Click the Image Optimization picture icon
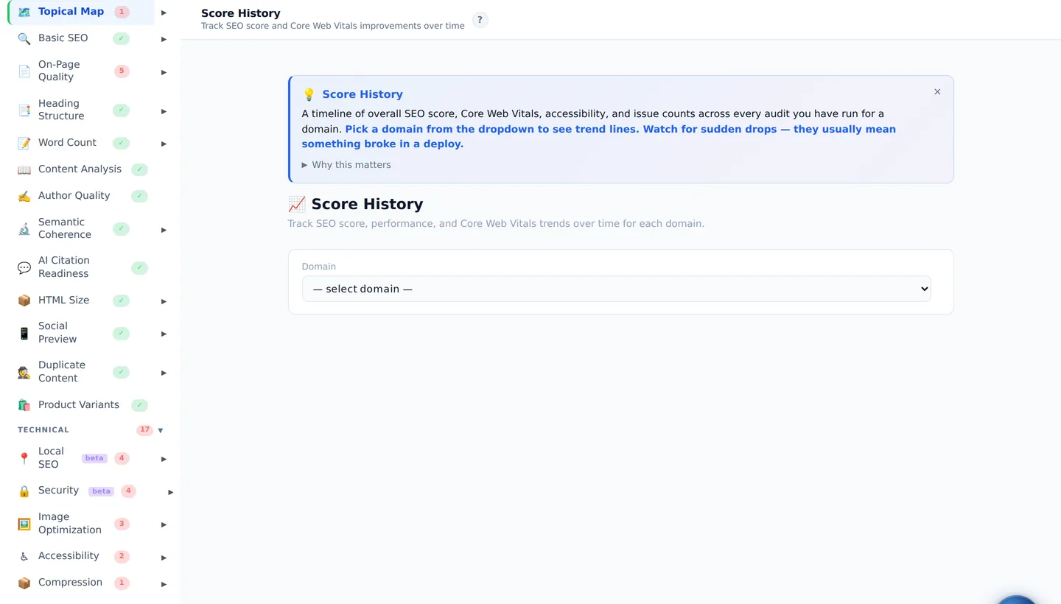Screen dimensions: 1061x604 coord(24,524)
